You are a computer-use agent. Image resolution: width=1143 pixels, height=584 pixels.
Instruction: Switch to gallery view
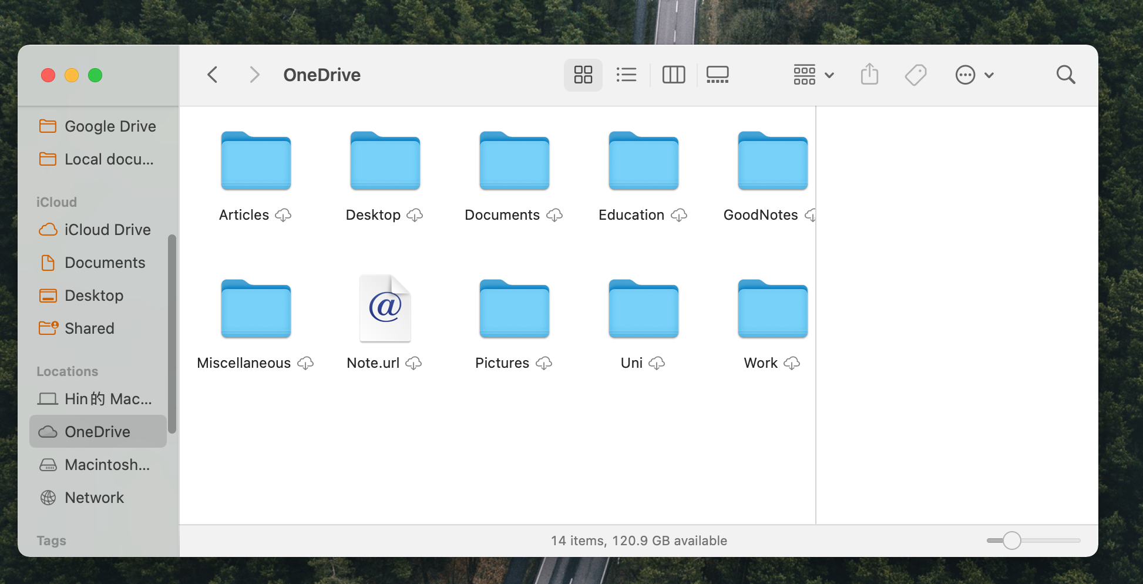click(x=717, y=75)
